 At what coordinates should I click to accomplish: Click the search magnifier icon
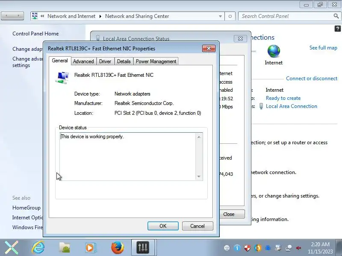coord(336,16)
